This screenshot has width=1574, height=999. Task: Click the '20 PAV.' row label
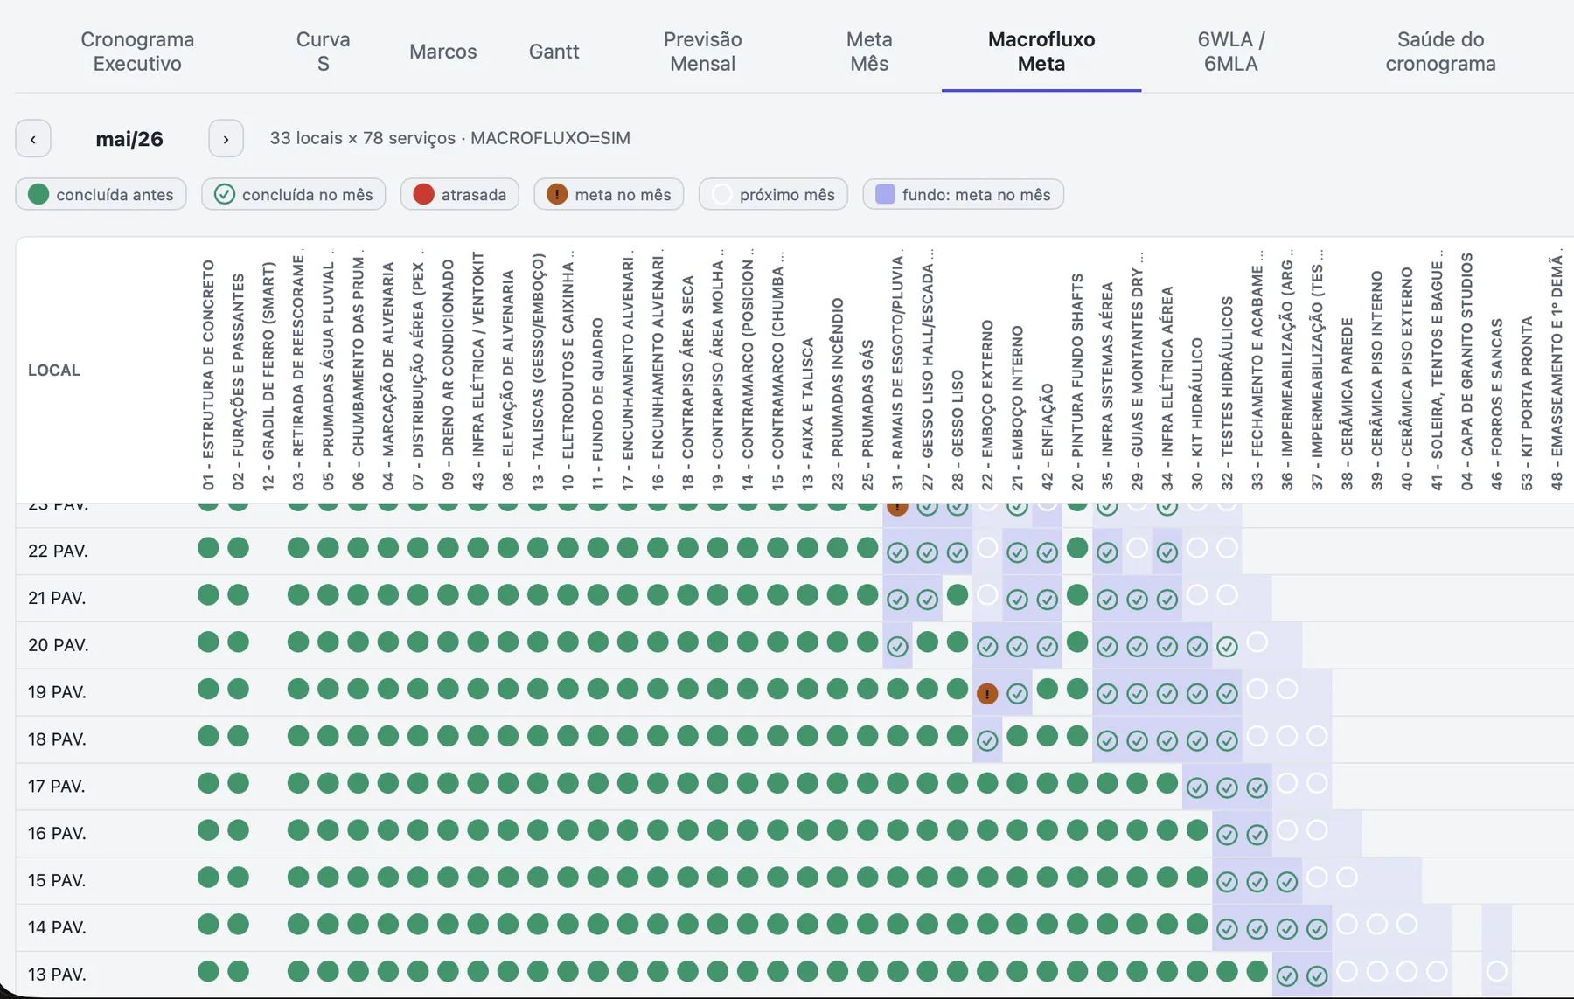(58, 646)
